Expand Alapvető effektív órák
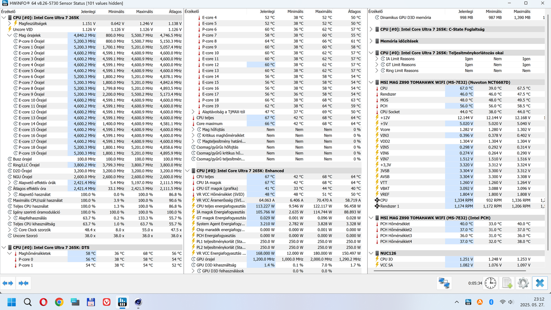Screen dimensions: 551x310 coord(10,183)
